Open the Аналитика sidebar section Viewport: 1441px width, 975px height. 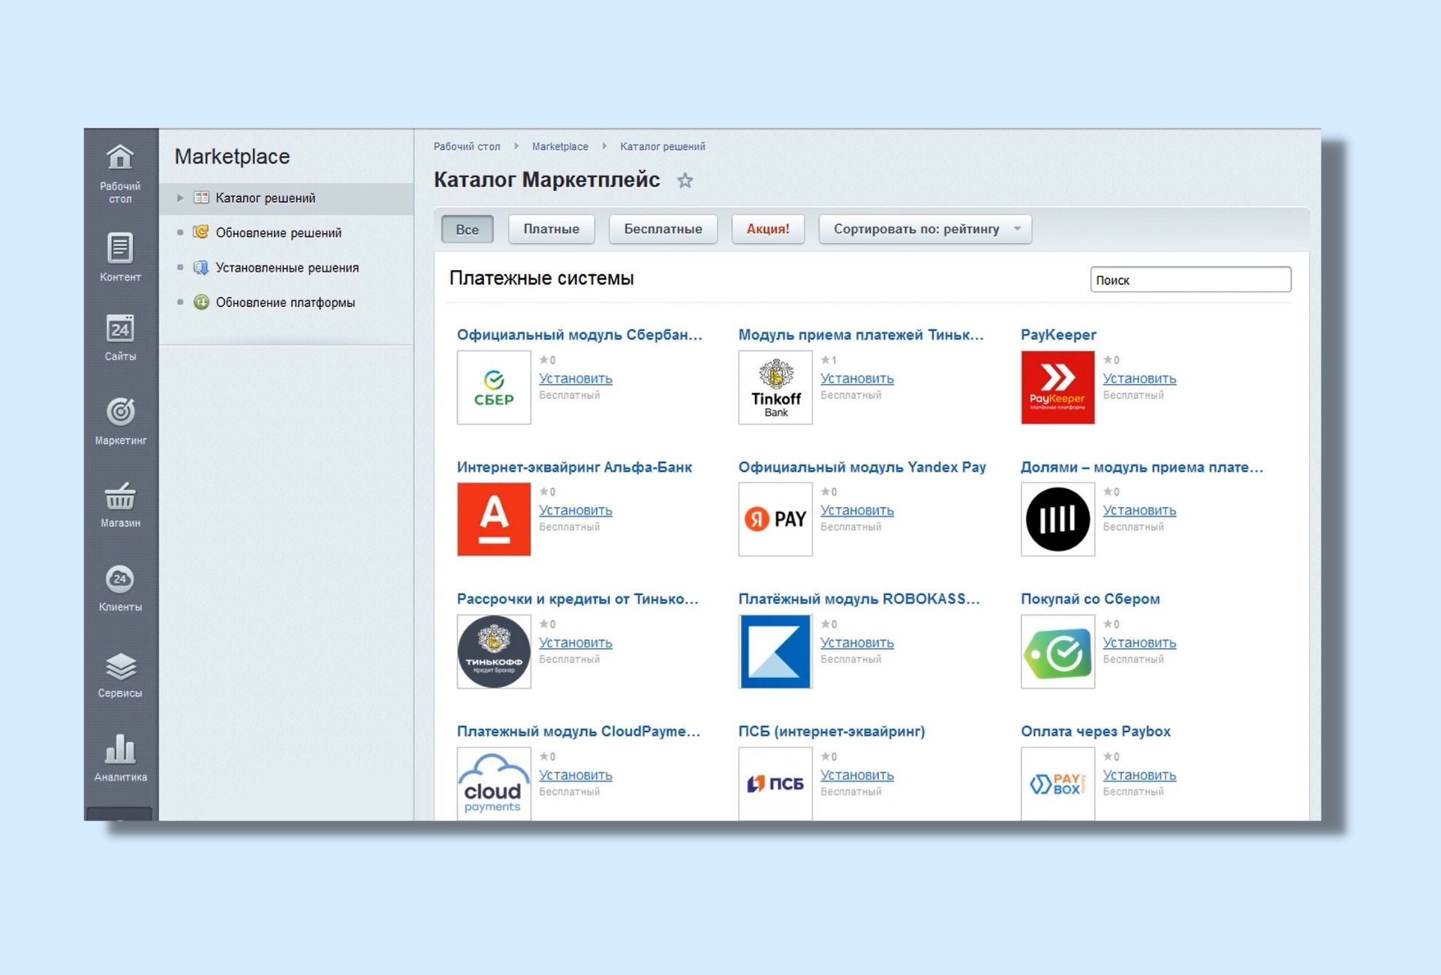tap(120, 757)
